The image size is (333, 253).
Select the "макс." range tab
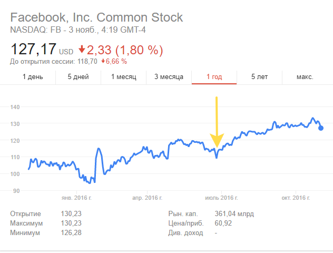point(305,77)
